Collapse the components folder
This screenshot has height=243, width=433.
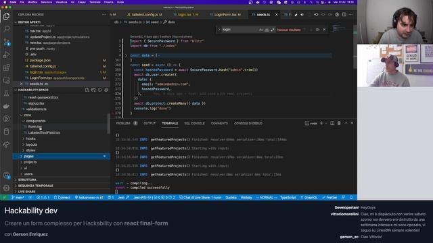coord(36,121)
